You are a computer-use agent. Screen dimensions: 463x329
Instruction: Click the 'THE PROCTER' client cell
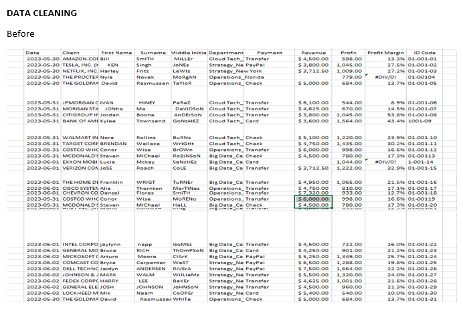[80, 78]
